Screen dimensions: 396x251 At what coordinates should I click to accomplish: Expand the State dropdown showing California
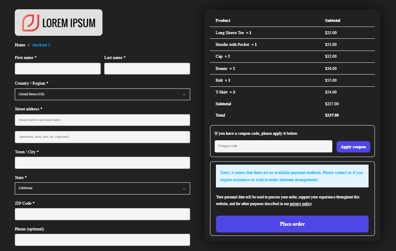[102, 188]
